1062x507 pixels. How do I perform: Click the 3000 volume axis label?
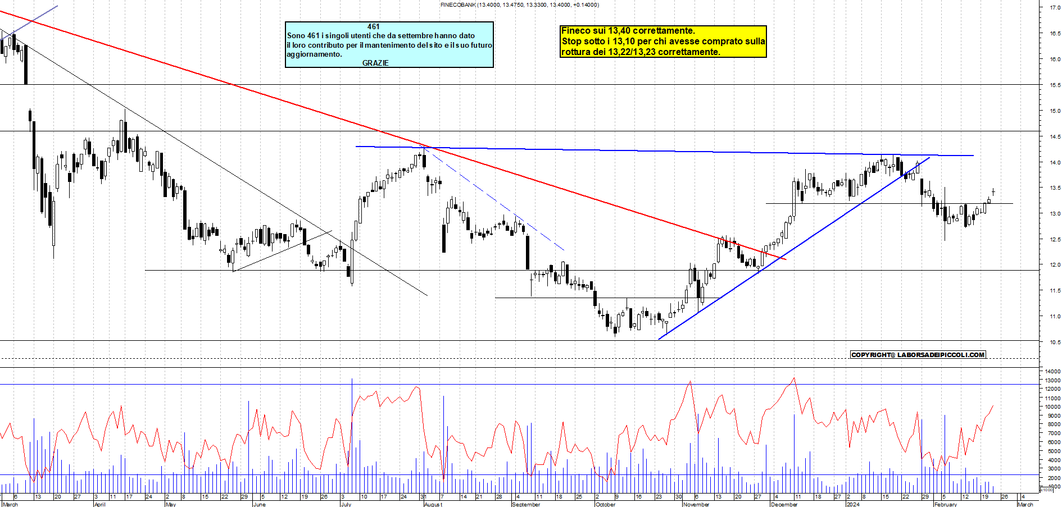pos(1054,469)
